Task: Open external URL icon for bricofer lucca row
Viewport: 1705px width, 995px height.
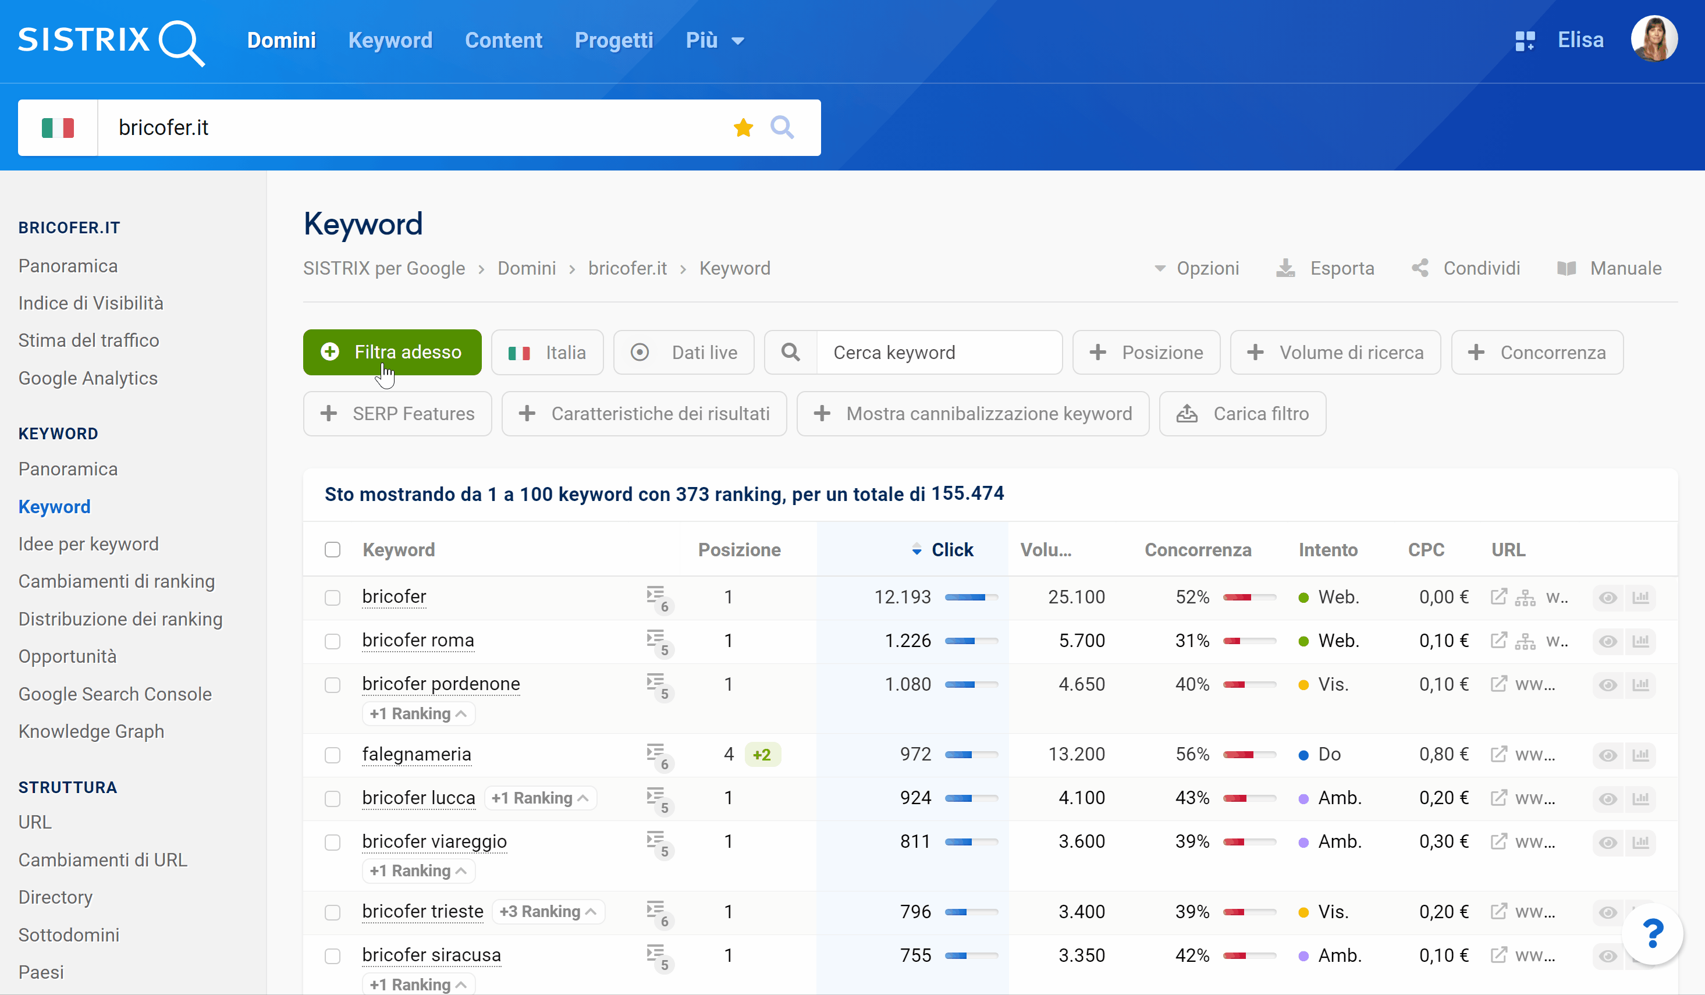Action: coord(1498,798)
